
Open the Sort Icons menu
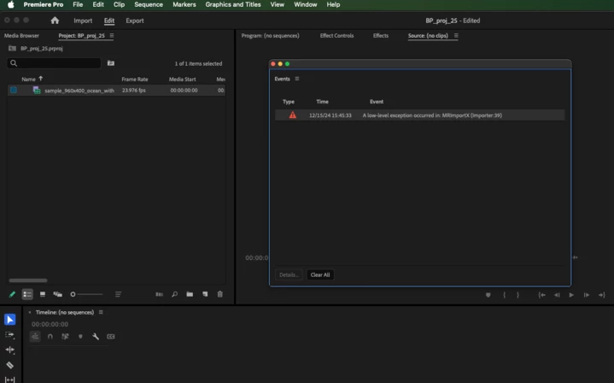pyautogui.click(x=118, y=294)
